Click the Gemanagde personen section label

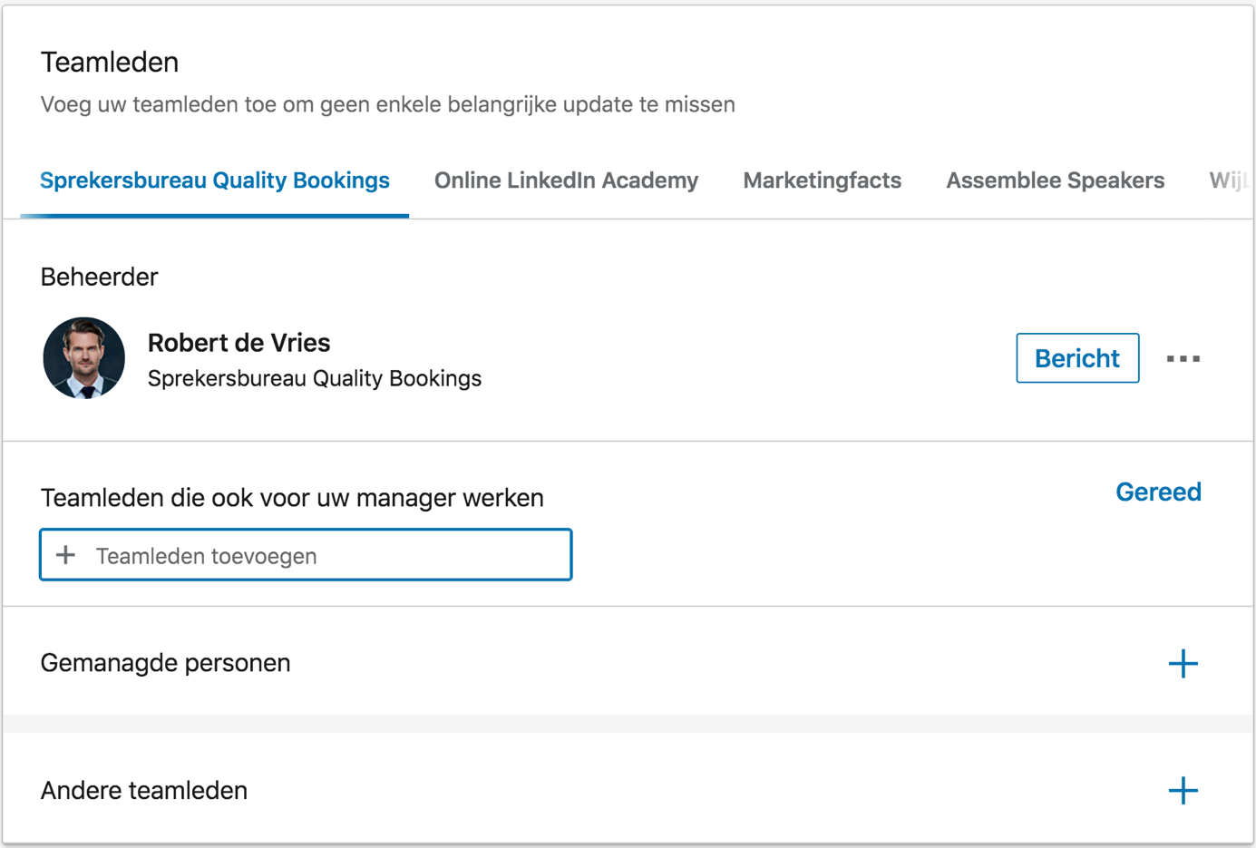[165, 663]
